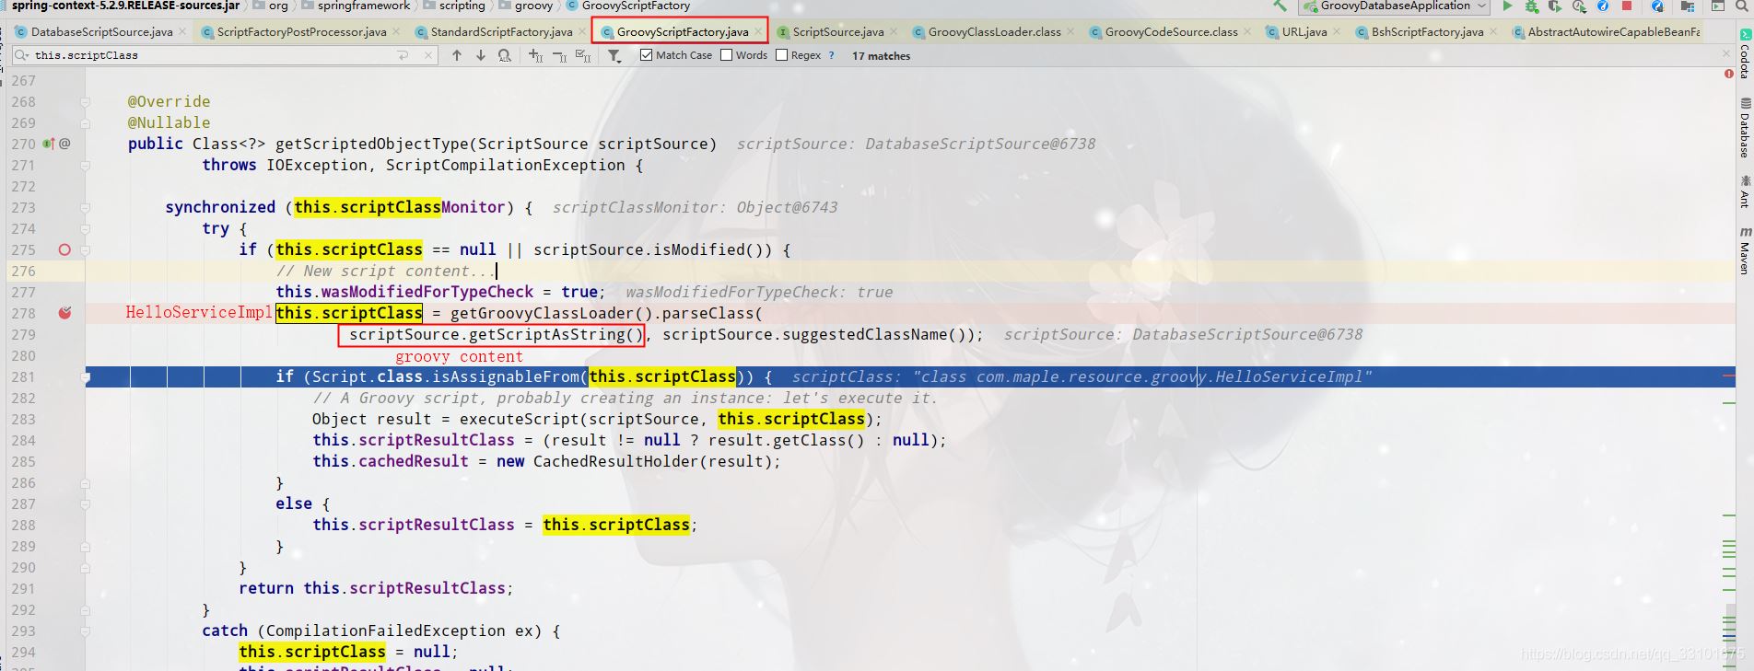
Task: Close DatabaseScriptSource.java tab
Action: point(182,31)
